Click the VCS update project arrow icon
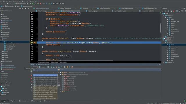186x104 pixels. click(46, 4)
